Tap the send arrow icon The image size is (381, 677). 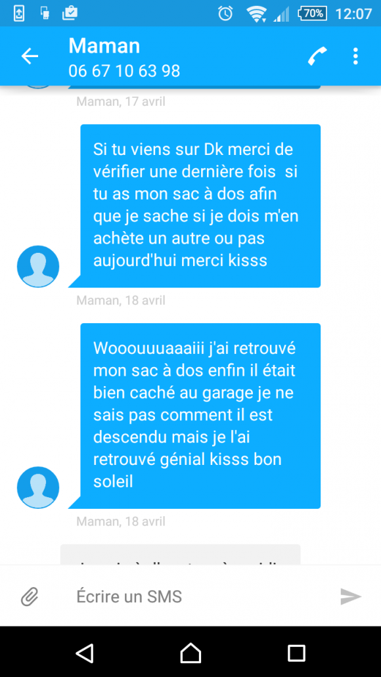(351, 597)
